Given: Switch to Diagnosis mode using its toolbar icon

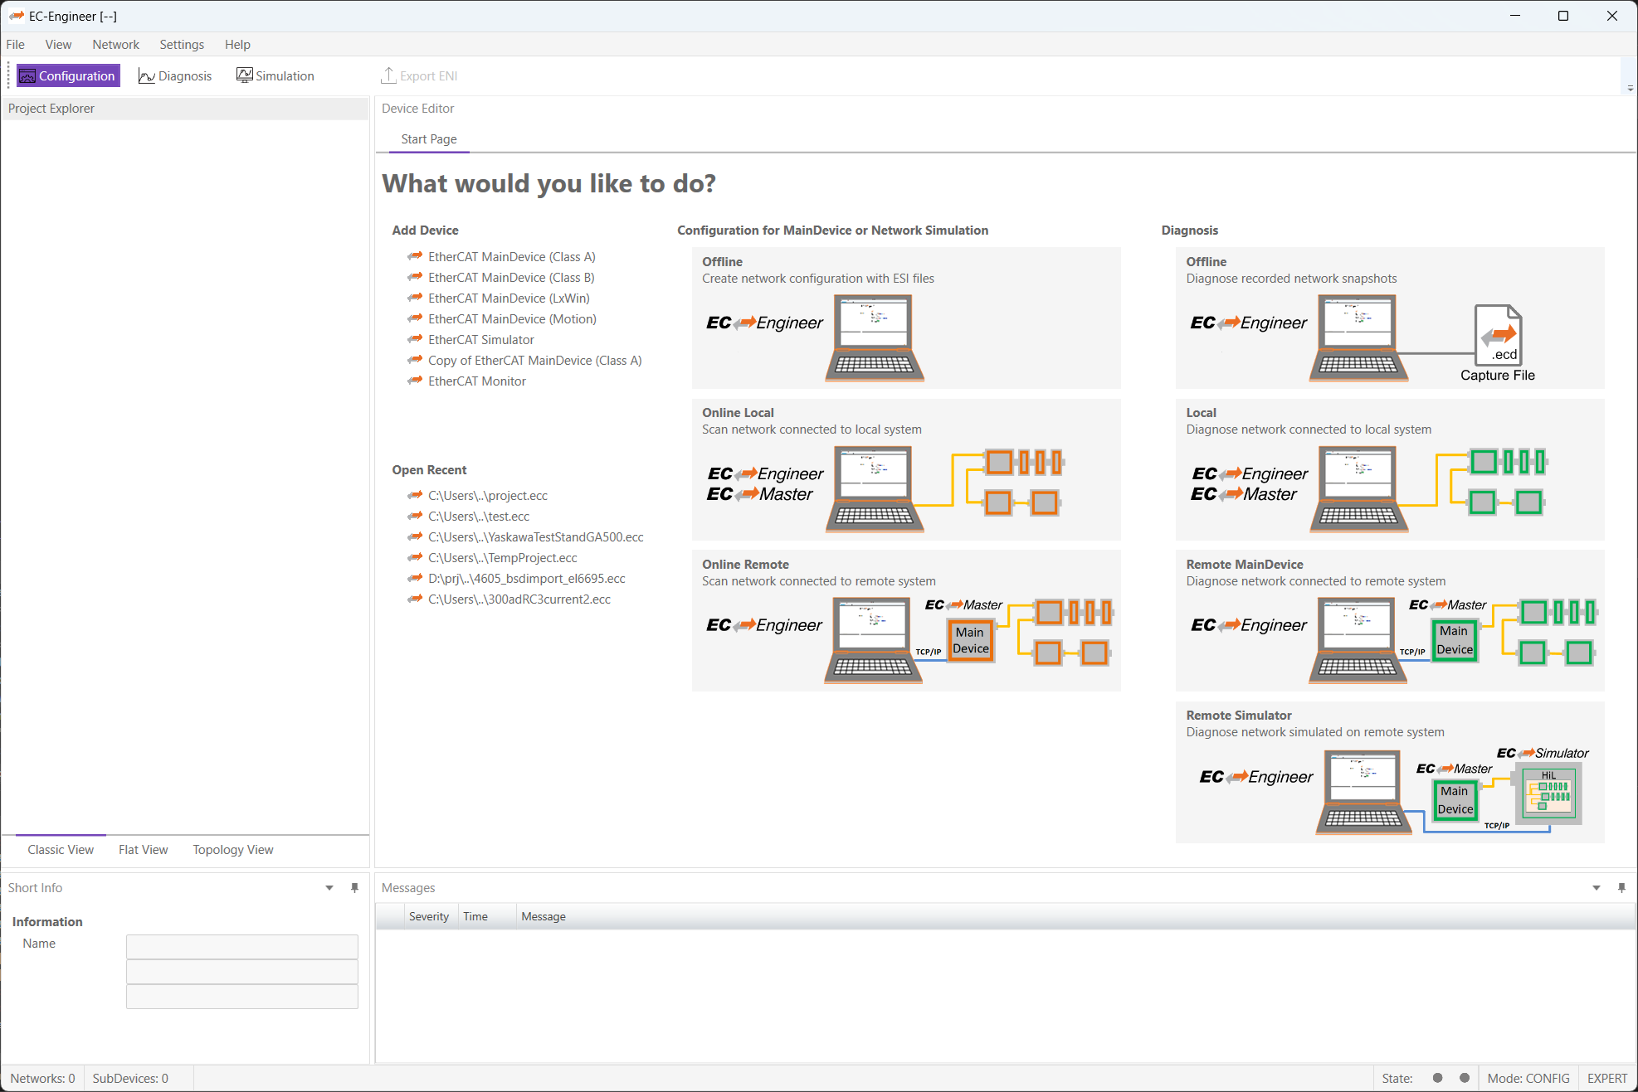Looking at the screenshot, I should 146,75.
